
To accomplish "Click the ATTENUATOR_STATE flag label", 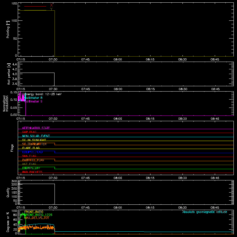I will 36,128.
